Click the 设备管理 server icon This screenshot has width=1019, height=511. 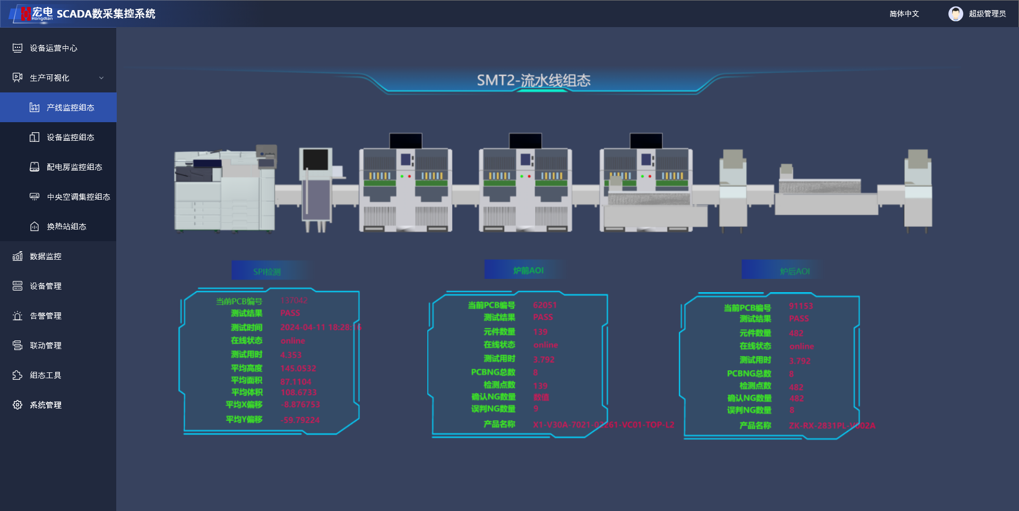pyautogui.click(x=18, y=286)
